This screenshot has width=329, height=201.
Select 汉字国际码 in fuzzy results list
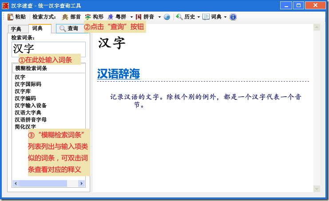(28, 84)
